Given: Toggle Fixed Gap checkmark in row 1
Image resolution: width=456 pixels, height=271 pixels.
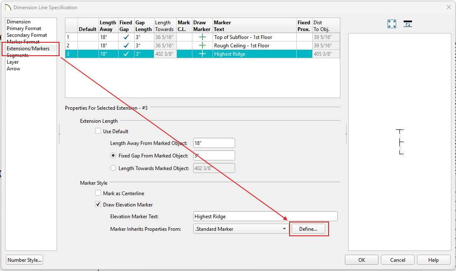Looking at the screenshot, I should pos(126,37).
